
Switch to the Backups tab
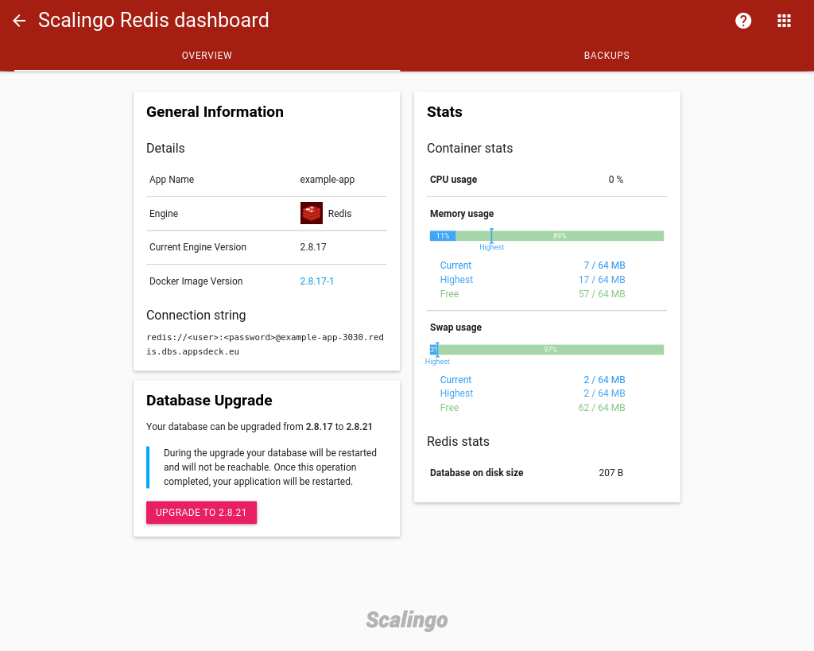607,56
